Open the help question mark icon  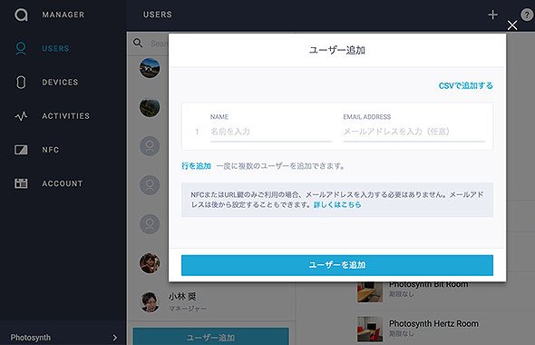point(528,15)
